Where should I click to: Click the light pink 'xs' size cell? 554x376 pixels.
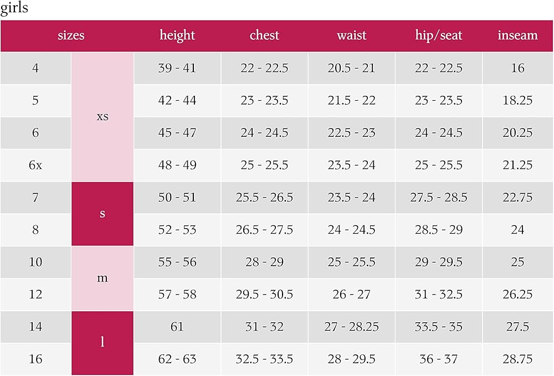coord(102,117)
